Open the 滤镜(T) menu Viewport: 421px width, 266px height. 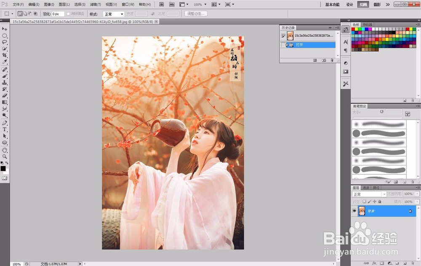(95, 5)
